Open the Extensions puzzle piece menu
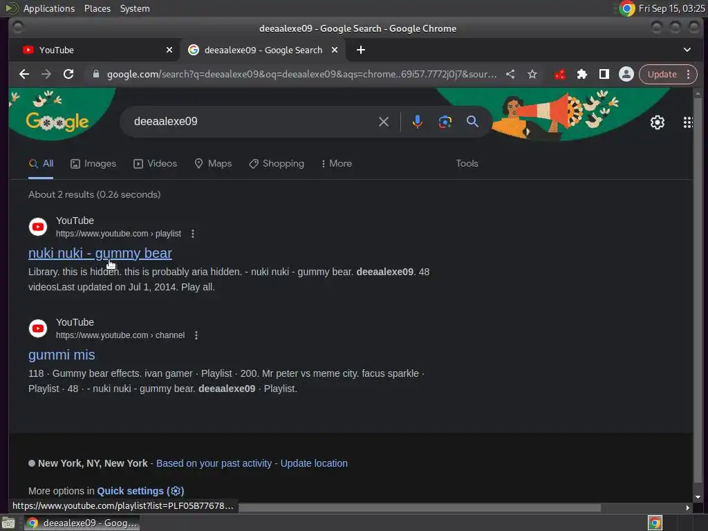The image size is (708, 531). tap(581, 74)
